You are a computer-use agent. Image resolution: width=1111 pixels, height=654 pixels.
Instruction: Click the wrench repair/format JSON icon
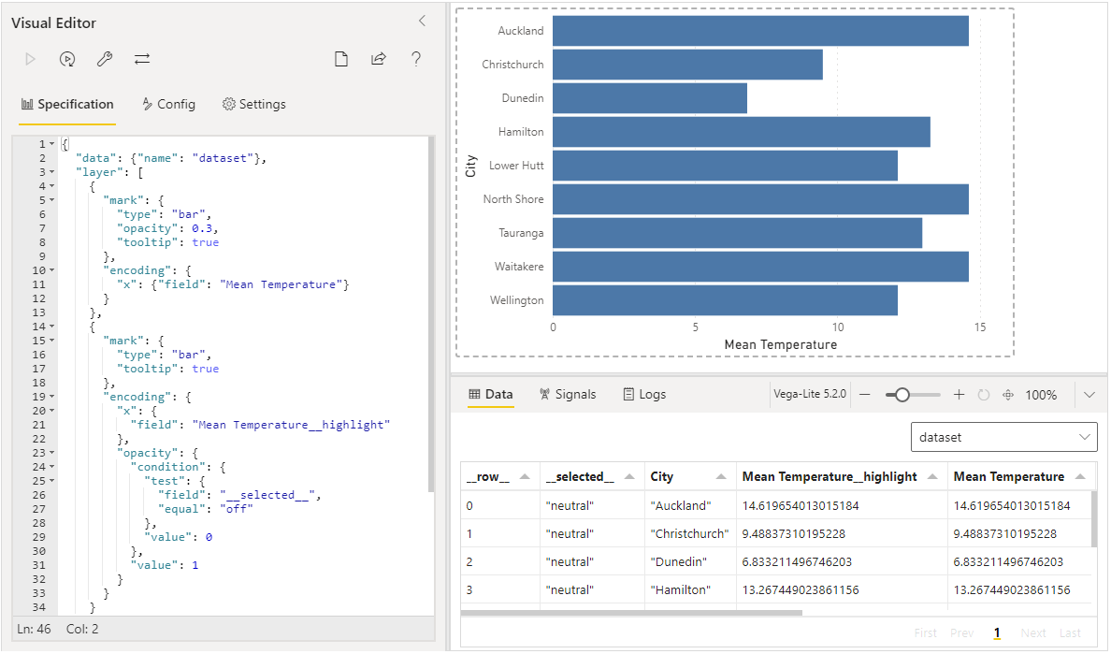[105, 60]
